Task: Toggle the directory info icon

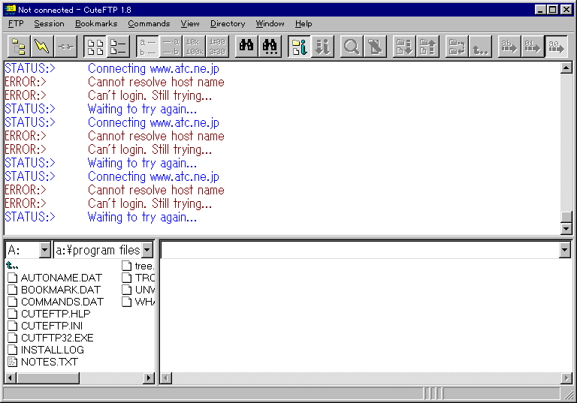Action: (x=299, y=47)
